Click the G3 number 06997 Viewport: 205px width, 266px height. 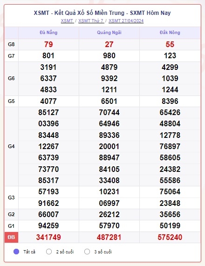click(x=109, y=203)
